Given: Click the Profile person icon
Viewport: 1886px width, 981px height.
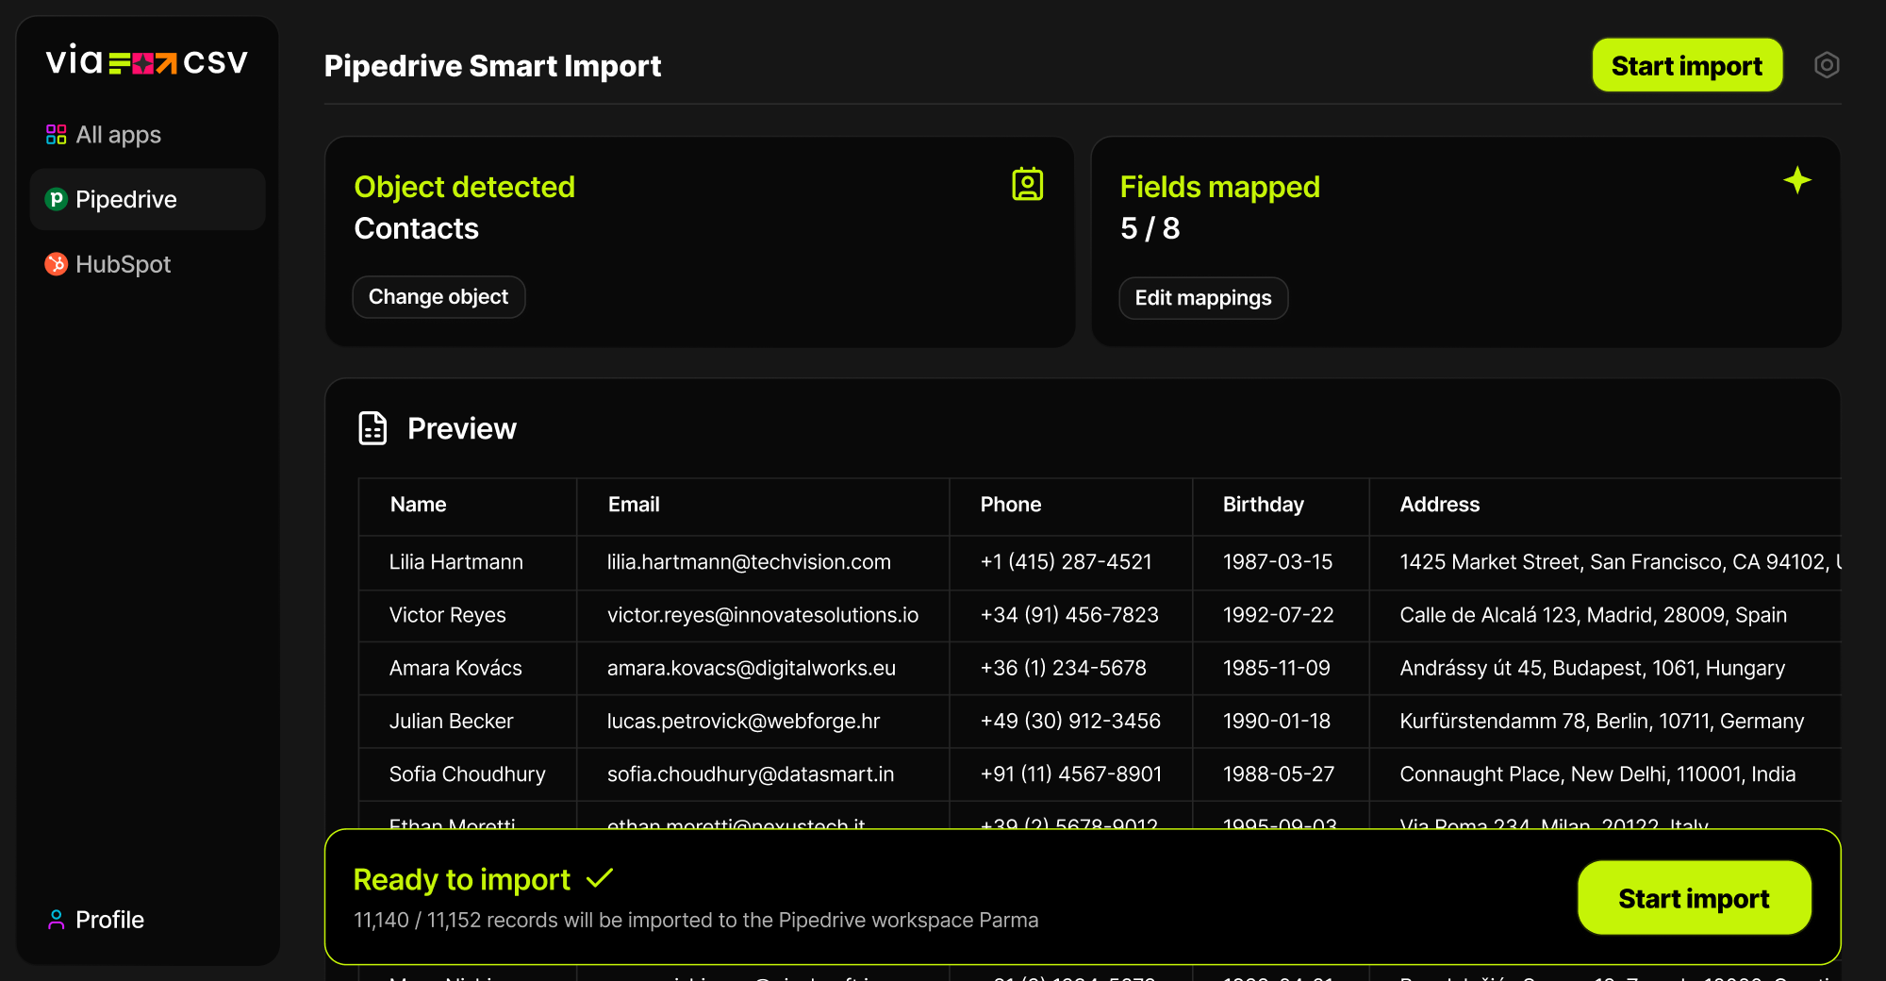Looking at the screenshot, I should click(x=57, y=920).
